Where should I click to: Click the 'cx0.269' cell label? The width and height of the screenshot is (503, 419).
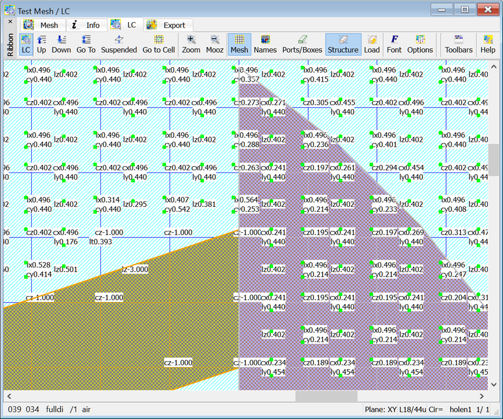coord(411,232)
